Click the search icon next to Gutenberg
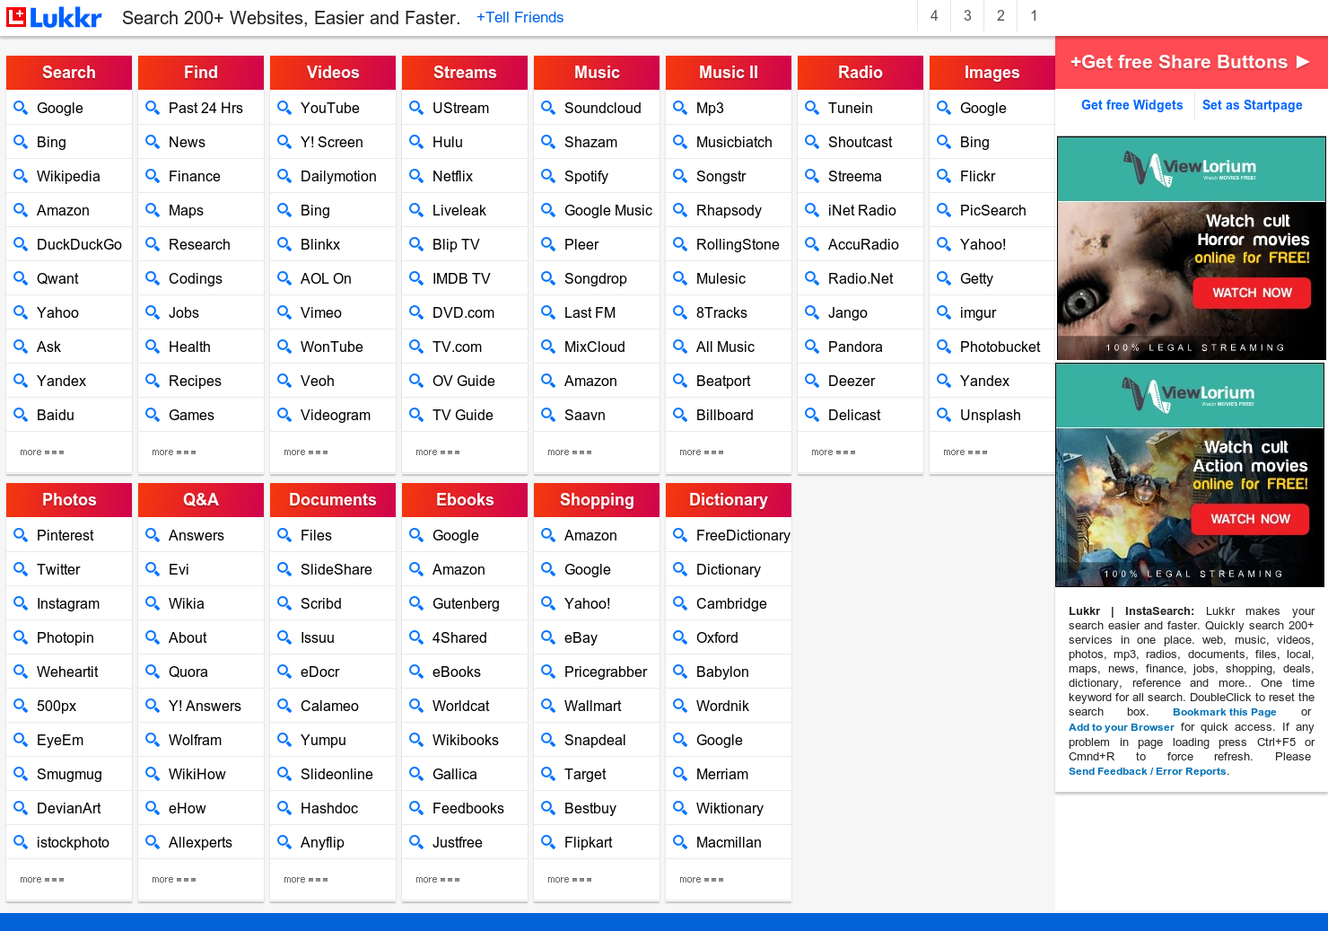The image size is (1328, 931). 416,603
